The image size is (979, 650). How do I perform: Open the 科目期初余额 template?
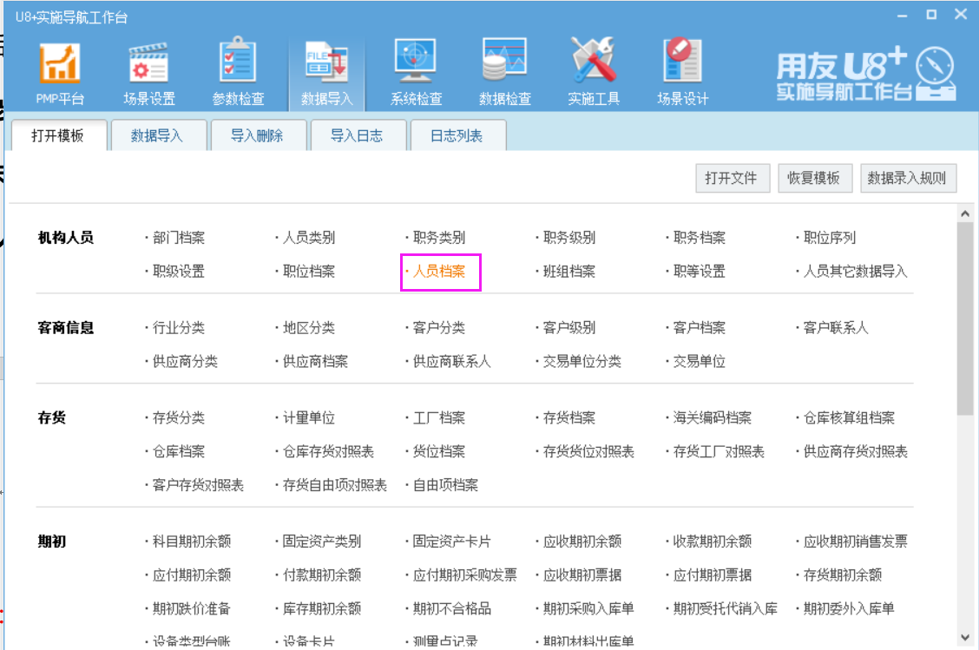(x=192, y=542)
